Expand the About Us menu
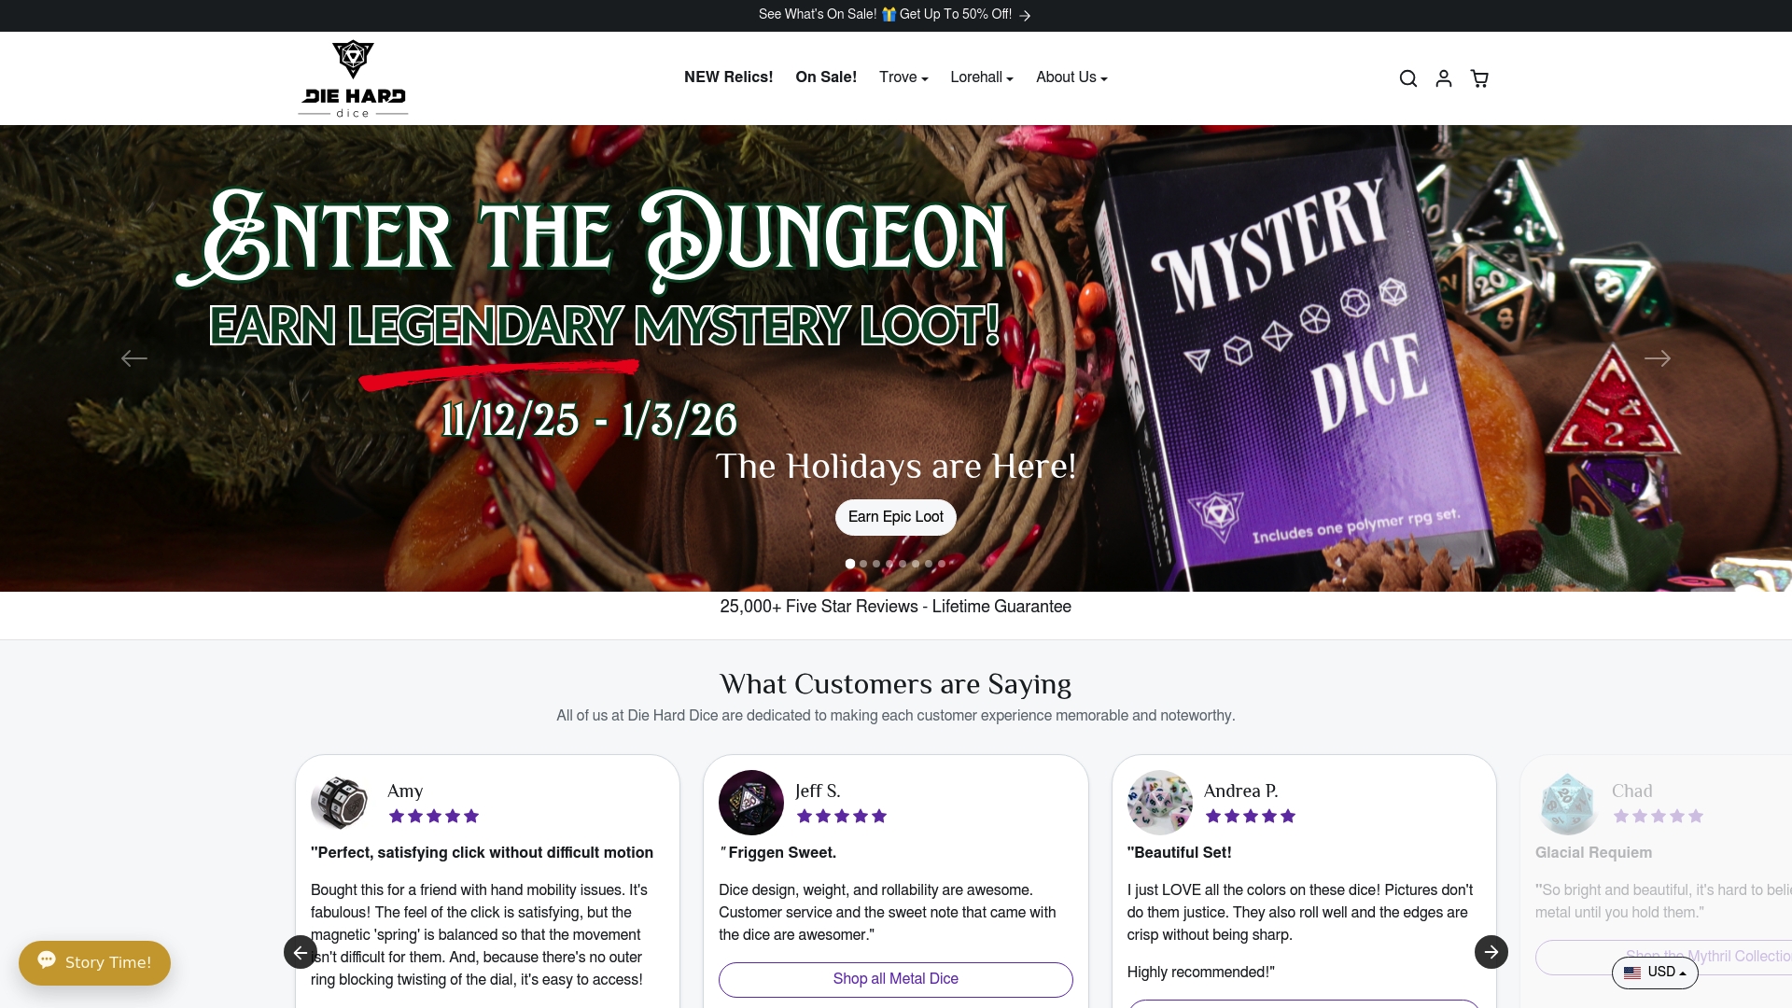 pyautogui.click(x=1070, y=77)
